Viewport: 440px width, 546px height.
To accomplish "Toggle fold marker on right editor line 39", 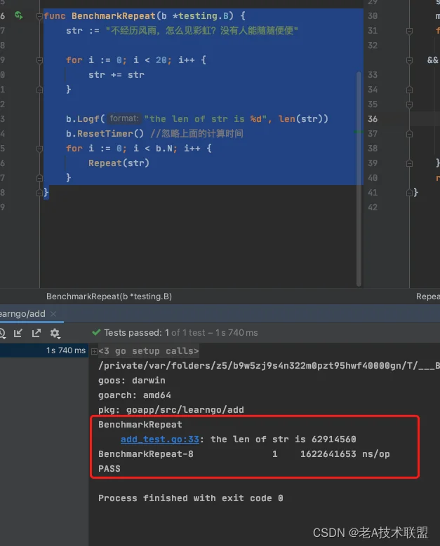I will pyautogui.click(x=410, y=163).
